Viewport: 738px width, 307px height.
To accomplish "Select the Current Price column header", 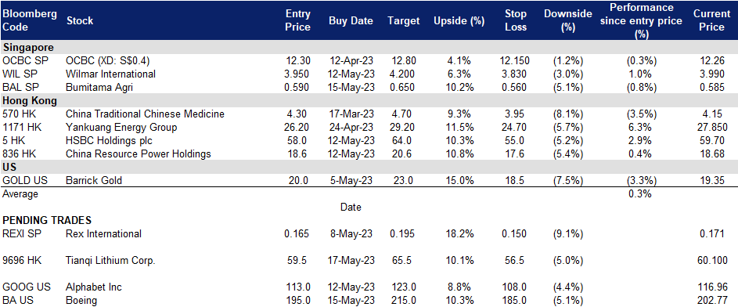I will click(x=711, y=20).
